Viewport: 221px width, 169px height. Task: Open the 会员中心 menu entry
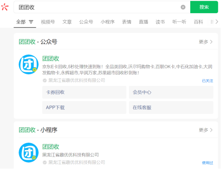pyautogui.click(x=171, y=92)
